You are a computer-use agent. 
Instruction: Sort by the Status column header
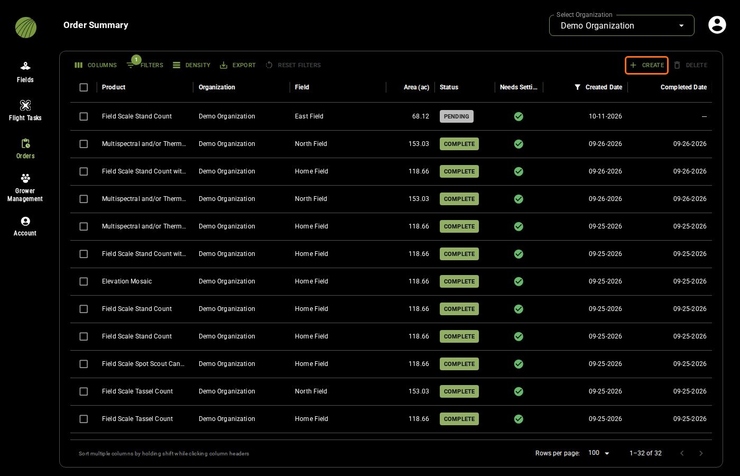pos(449,87)
